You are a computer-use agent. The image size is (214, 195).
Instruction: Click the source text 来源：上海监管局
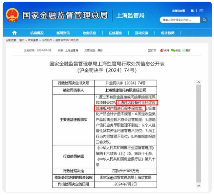pyautogui.click(x=68, y=51)
